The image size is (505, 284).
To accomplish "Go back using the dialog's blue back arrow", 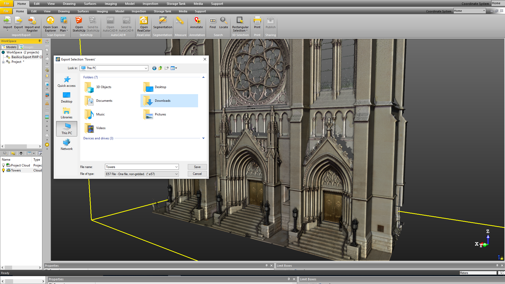I will [x=154, y=68].
